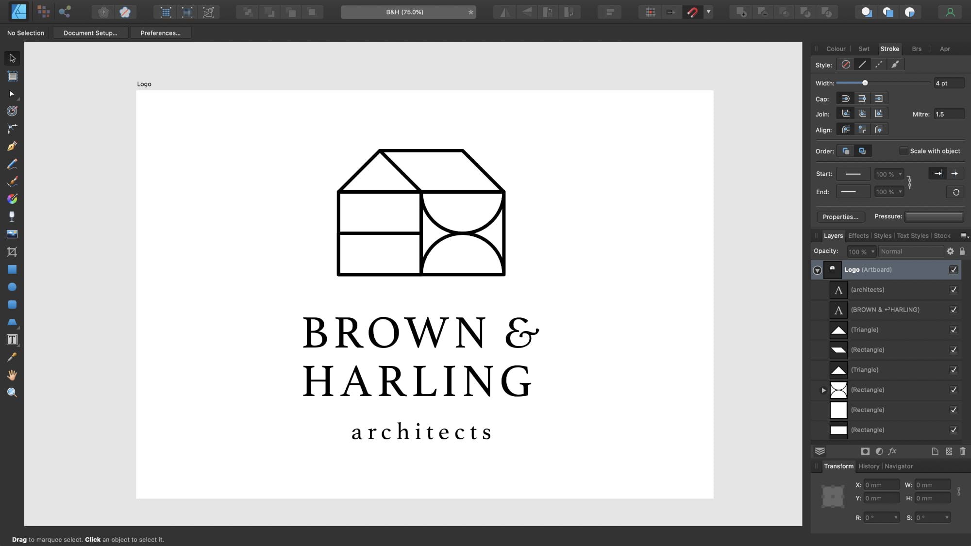971x546 pixels.
Task: Select the Node tool in toolbar
Action: 12,93
